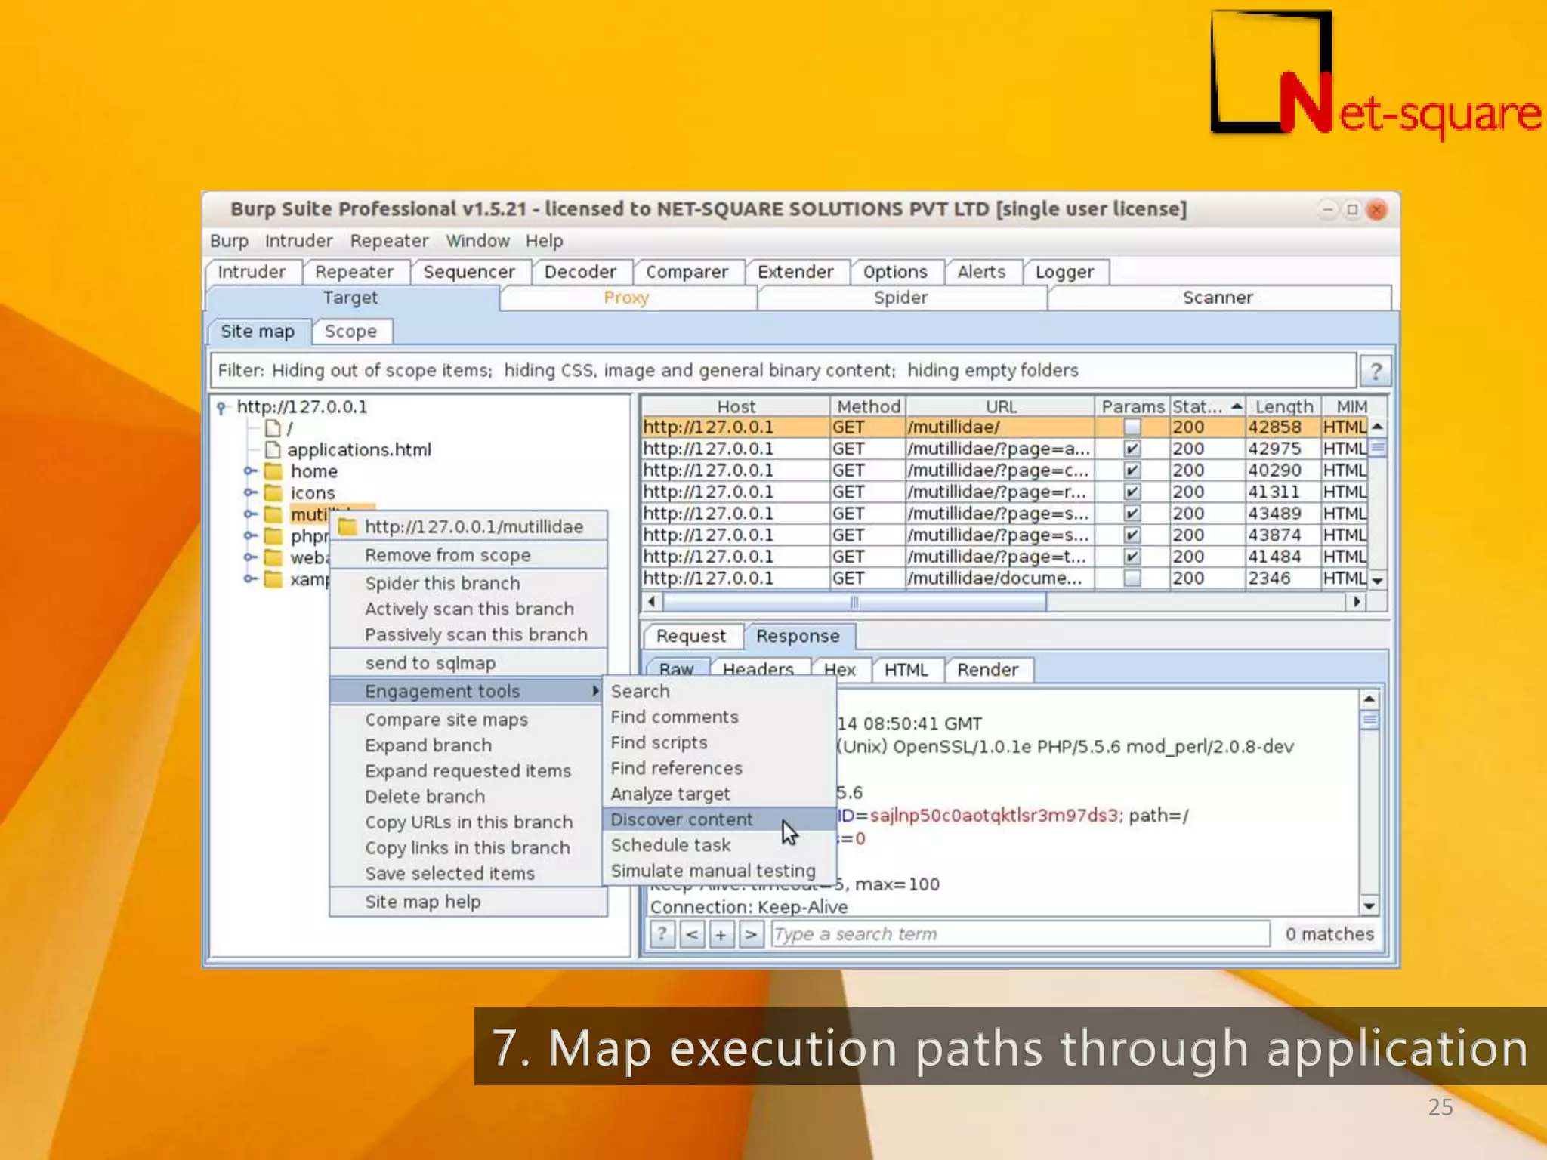Click the plus search options button
1547x1160 pixels.
(721, 934)
